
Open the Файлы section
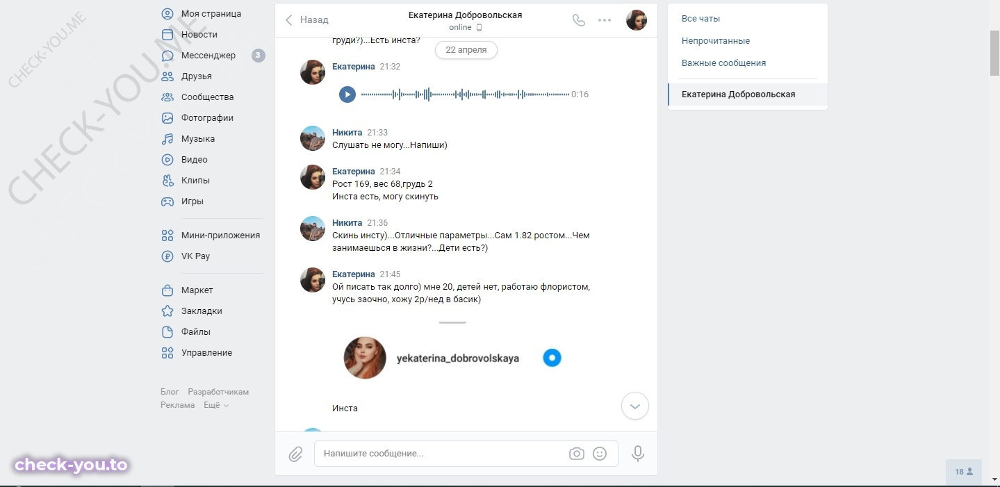click(x=196, y=332)
